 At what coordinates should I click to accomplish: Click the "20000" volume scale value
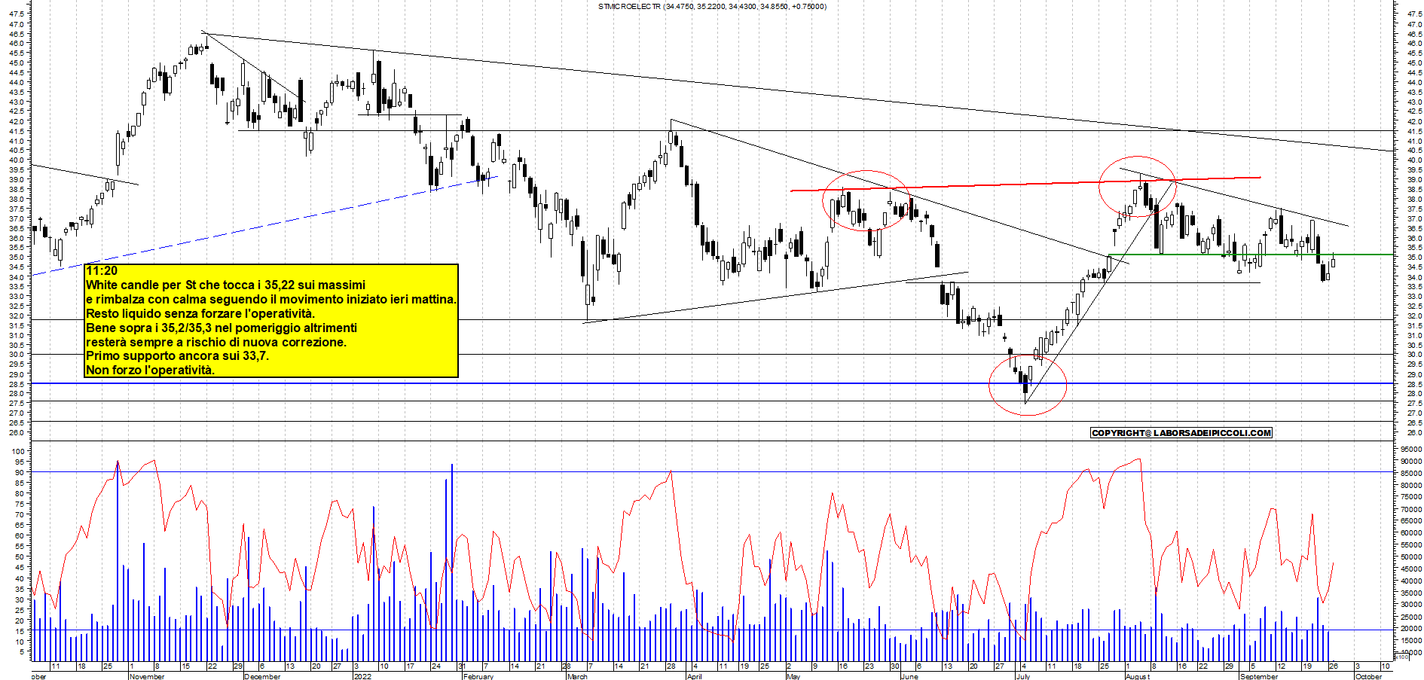(1411, 629)
